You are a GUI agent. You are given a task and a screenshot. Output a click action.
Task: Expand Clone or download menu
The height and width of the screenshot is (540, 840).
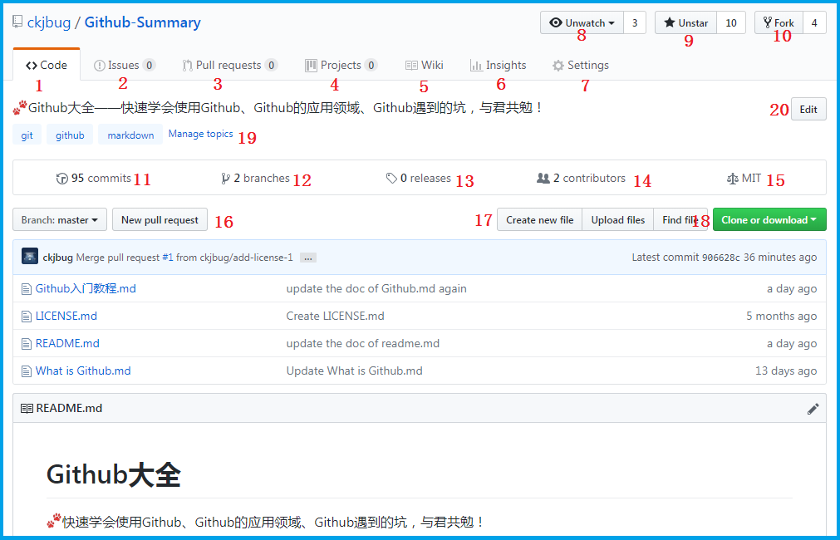pos(769,219)
